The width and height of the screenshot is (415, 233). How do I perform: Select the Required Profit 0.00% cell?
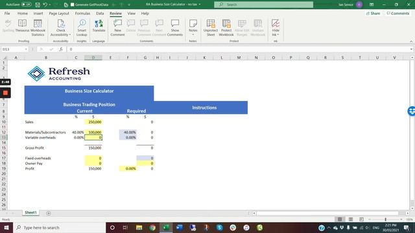(128, 168)
